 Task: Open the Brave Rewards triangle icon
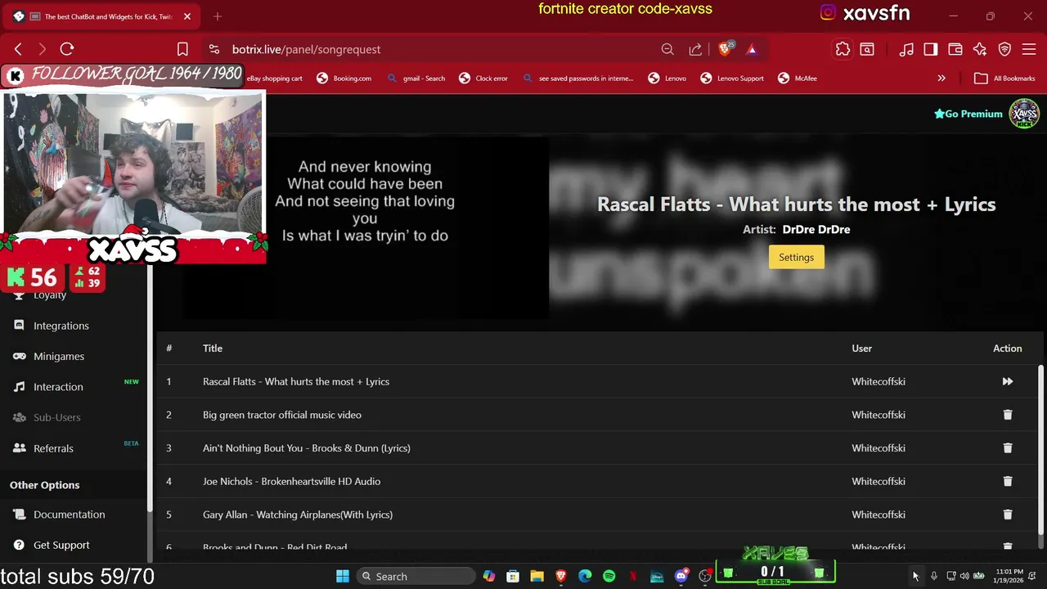[752, 49]
